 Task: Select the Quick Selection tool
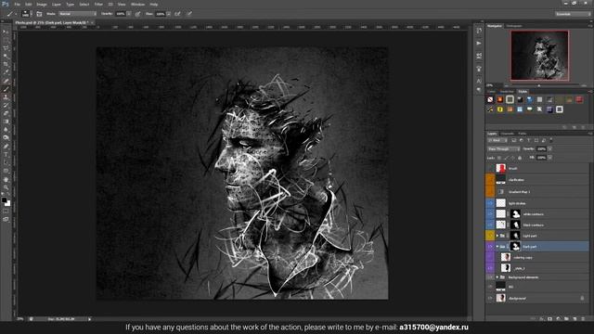click(x=6, y=56)
